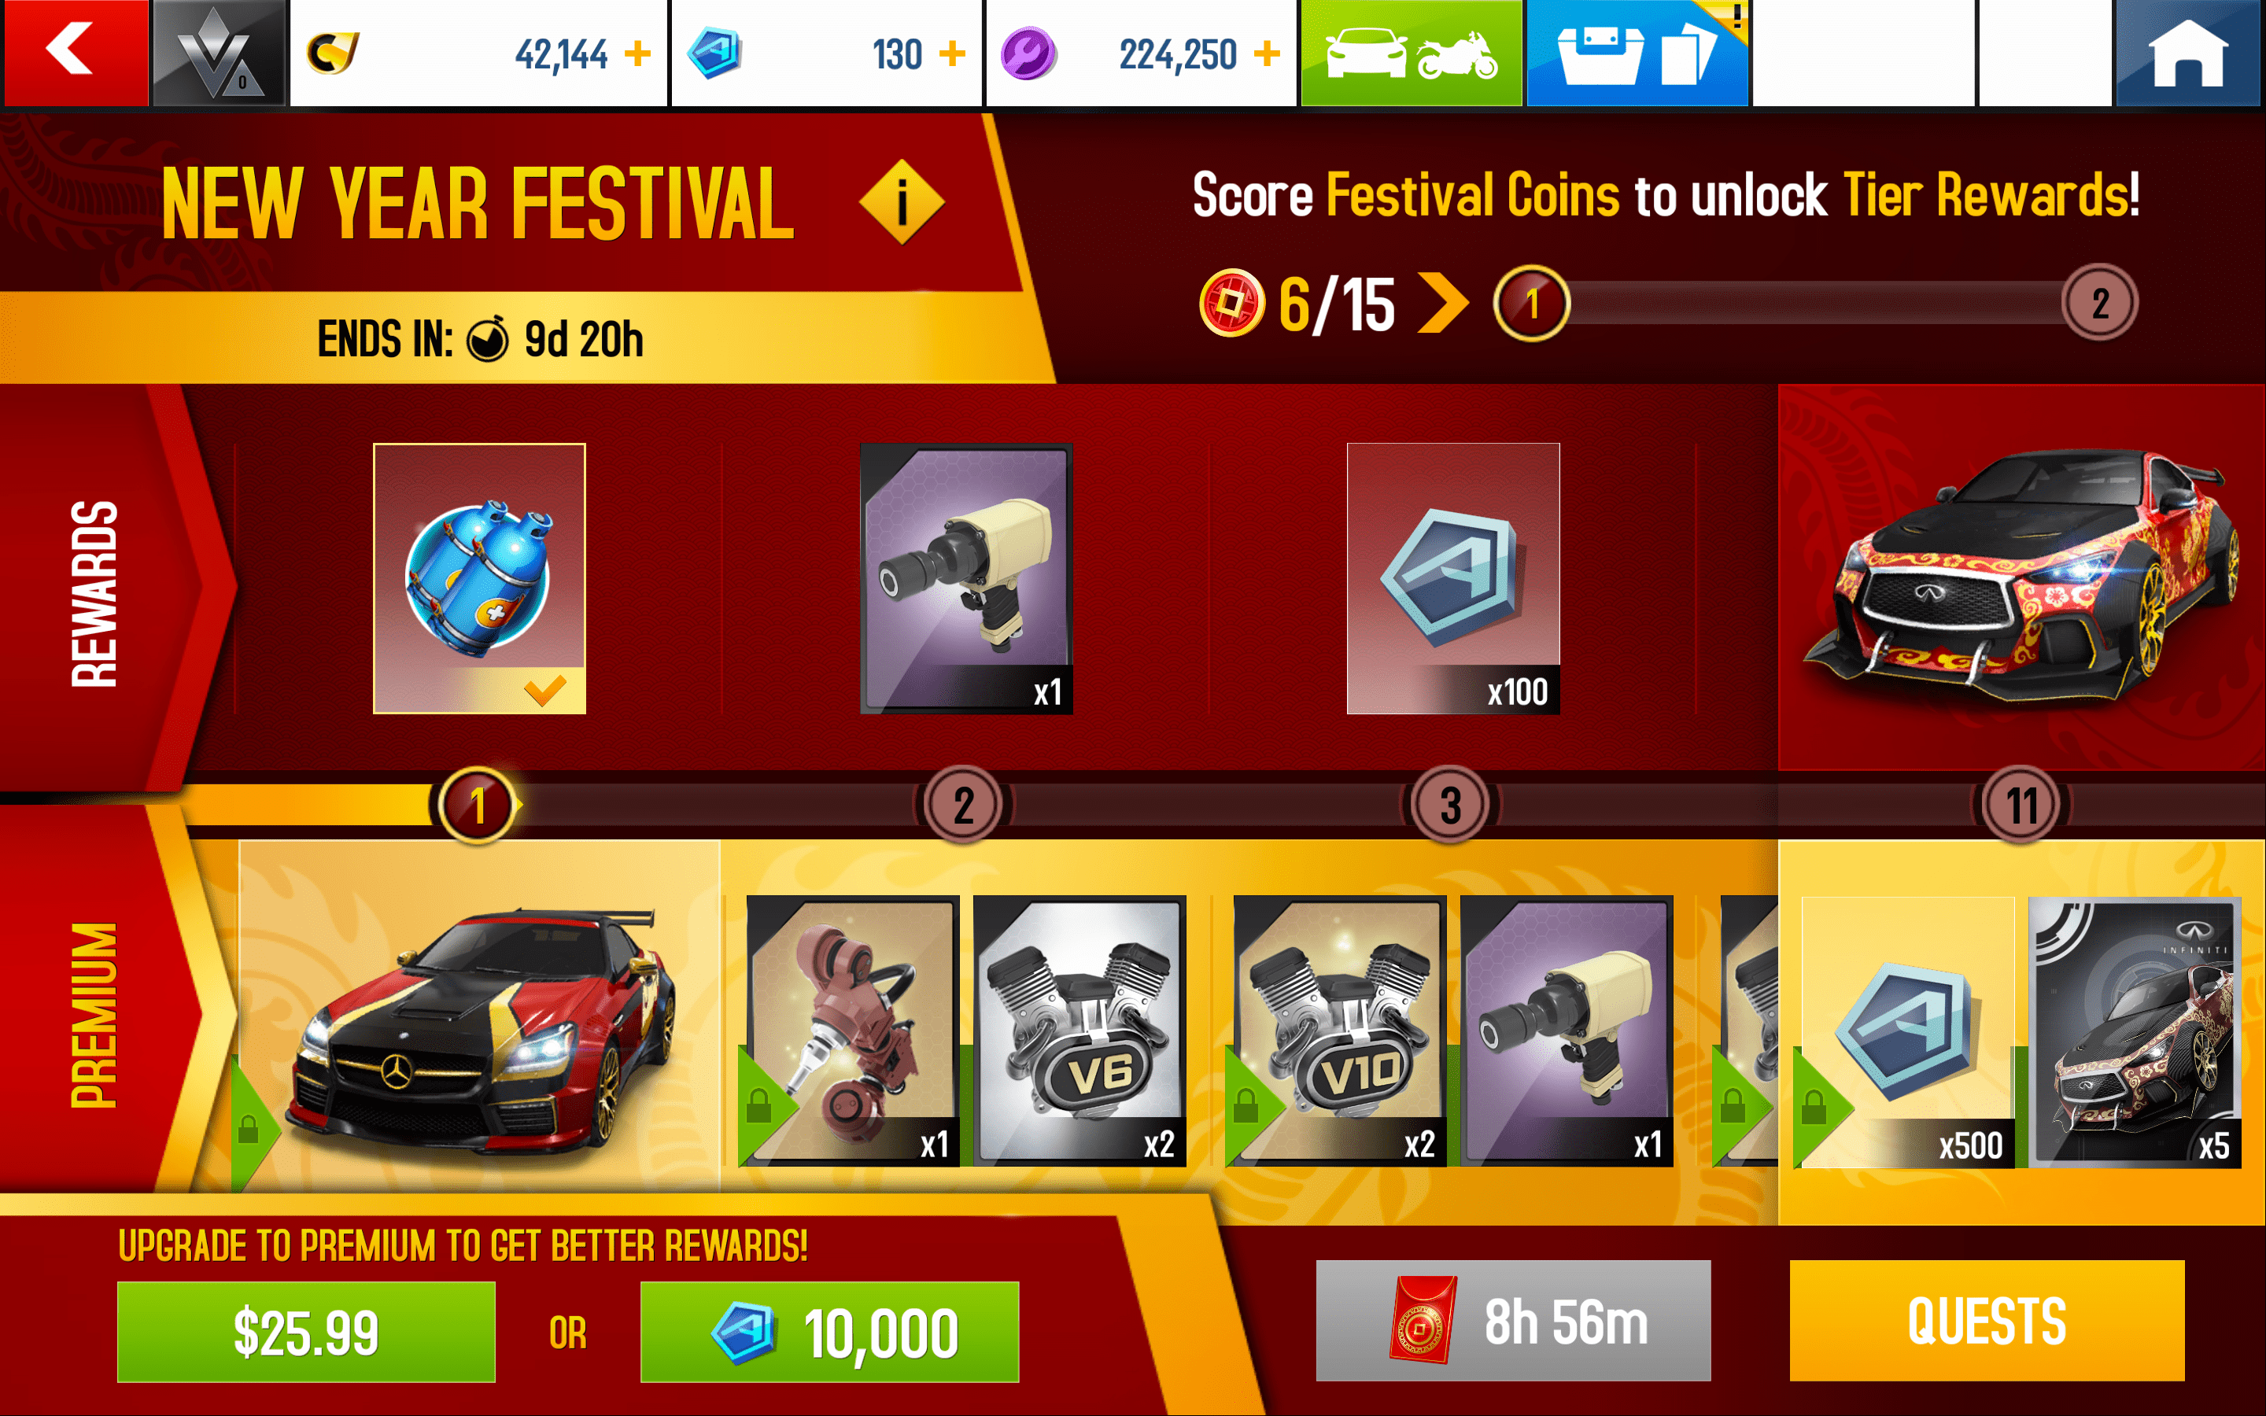The image size is (2266, 1416).
Task: Tap the locked x500 tokens premium reward
Action: pyautogui.click(x=1907, y=1031)
